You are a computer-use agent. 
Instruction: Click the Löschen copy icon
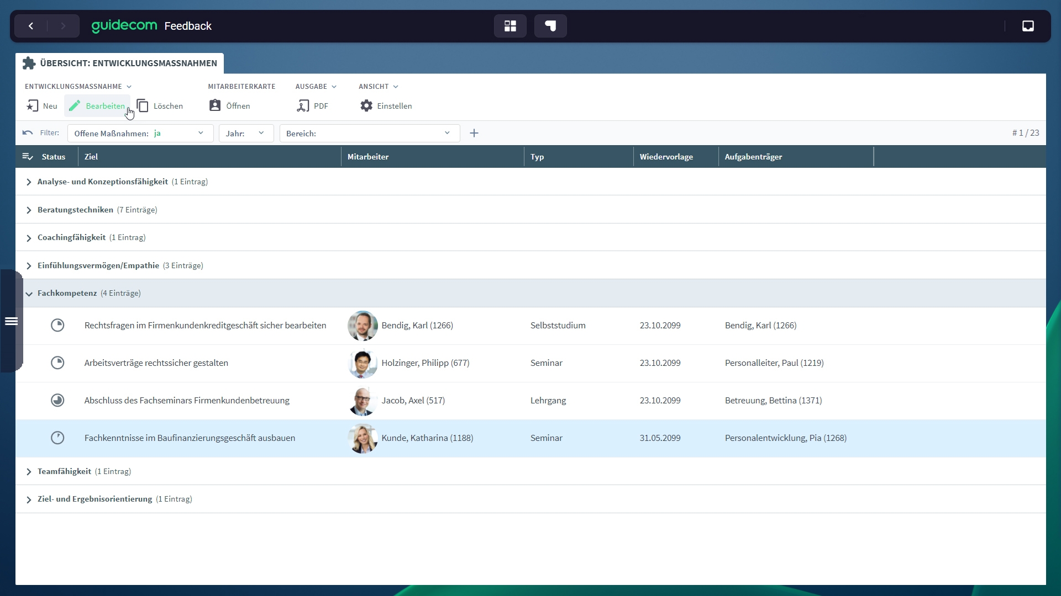click(143, 105)
